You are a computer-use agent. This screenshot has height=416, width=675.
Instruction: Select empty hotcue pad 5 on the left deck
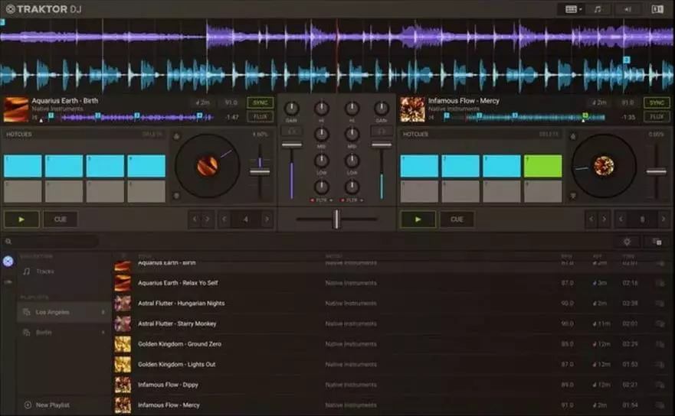tap(23, 191)
